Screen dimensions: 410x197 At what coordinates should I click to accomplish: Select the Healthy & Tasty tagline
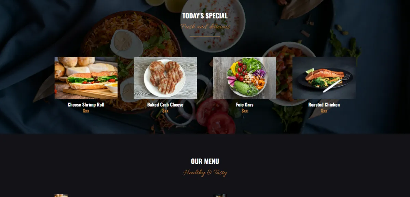click(x=205, y=172)
